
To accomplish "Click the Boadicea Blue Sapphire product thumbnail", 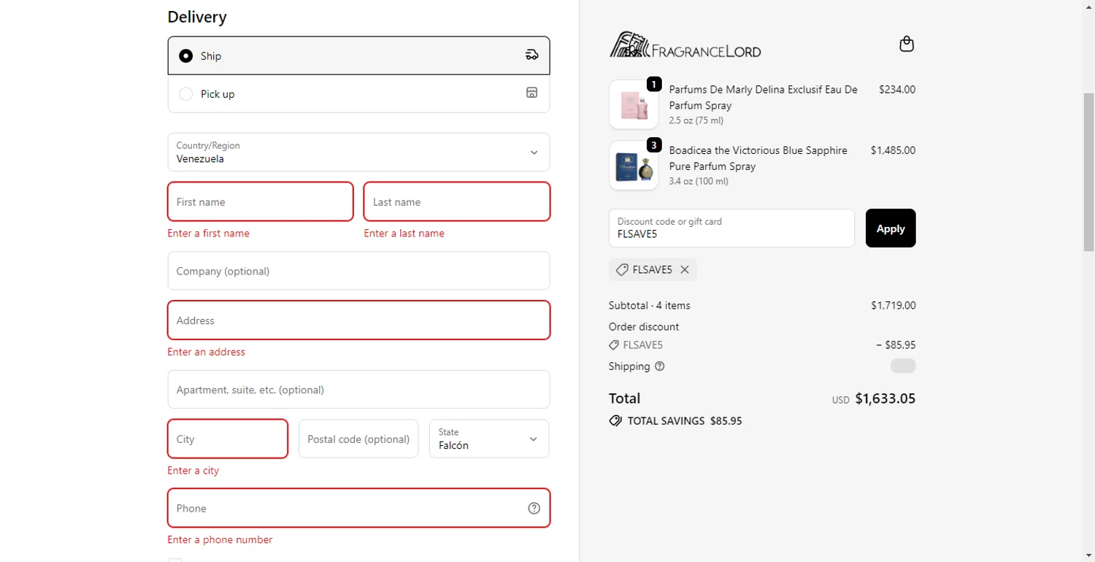I will 634,165.
